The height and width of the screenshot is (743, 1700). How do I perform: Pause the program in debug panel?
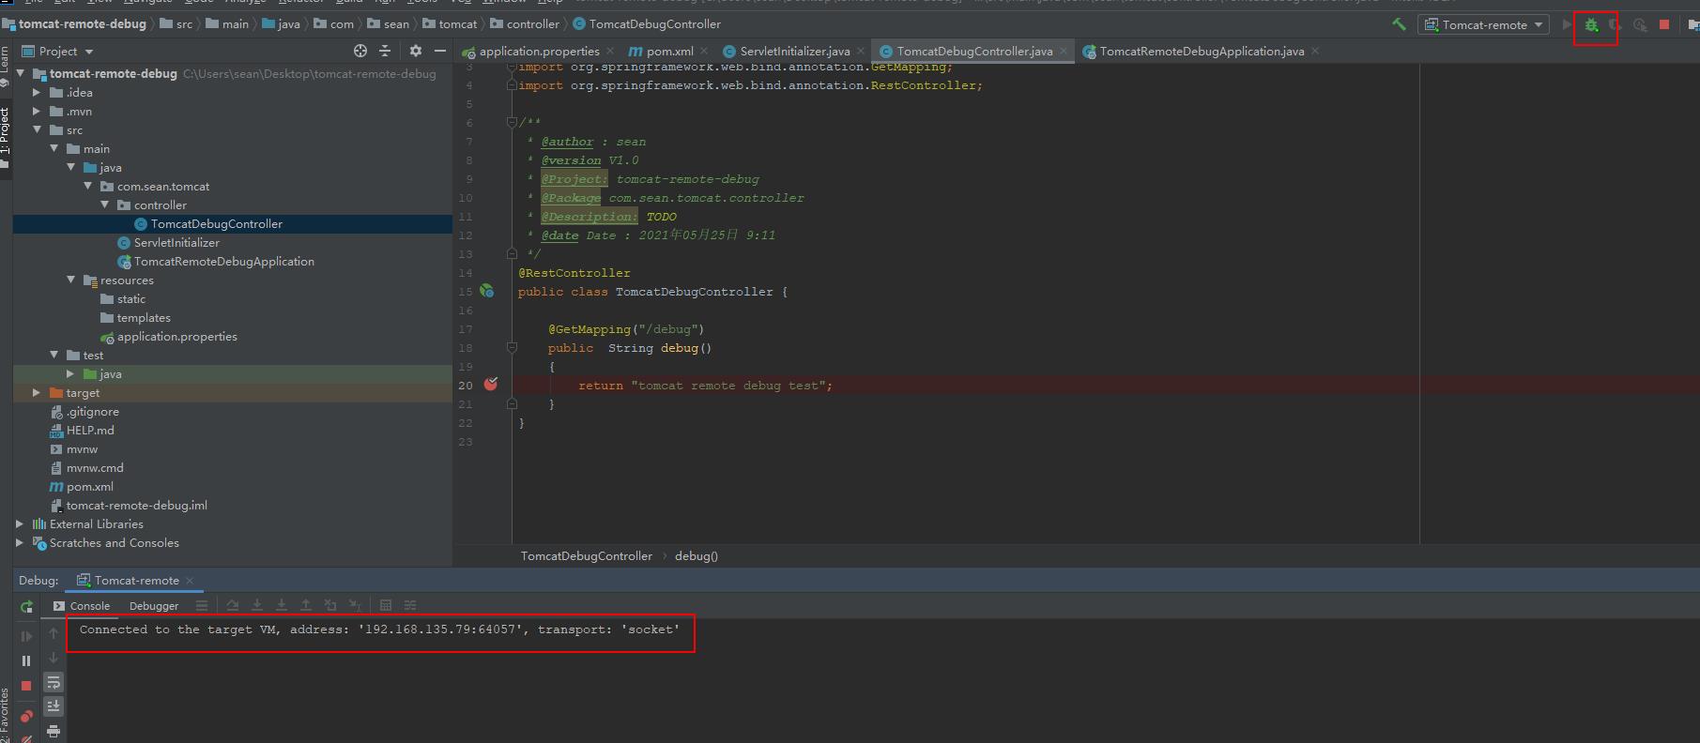pyautogui.click(x=26, y=661)
